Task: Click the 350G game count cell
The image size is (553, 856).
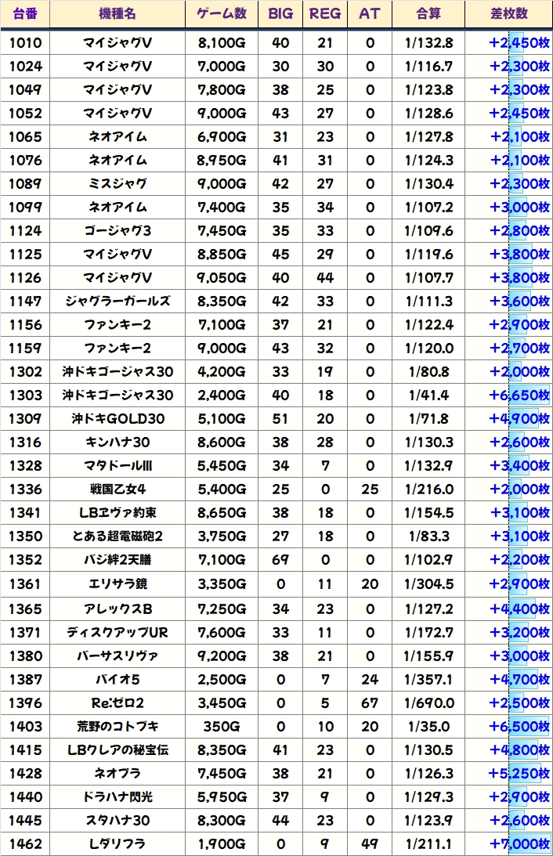Action: pos(222,727)
